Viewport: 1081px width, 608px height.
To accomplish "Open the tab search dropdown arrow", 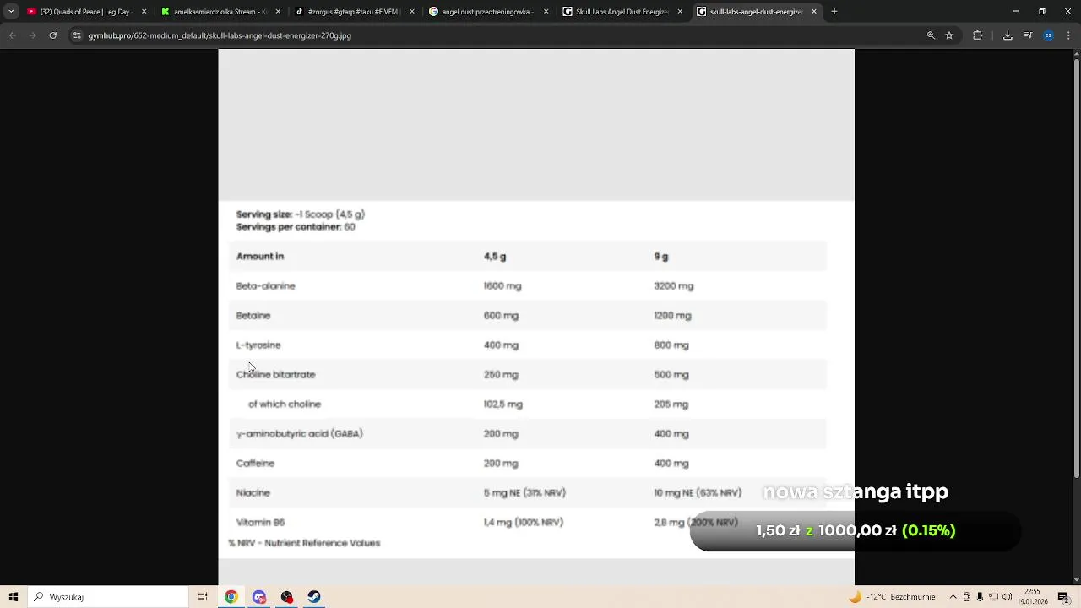I will 11,12.
